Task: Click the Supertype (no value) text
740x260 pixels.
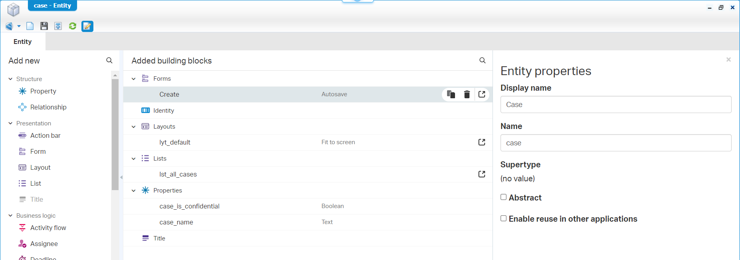Action: pyautogui.click(x=518, y=179)
